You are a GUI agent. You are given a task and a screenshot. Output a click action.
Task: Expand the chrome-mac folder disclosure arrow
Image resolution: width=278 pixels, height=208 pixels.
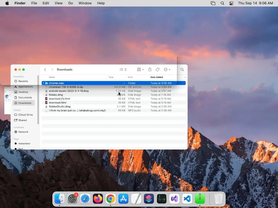click(x=43, y=83)
